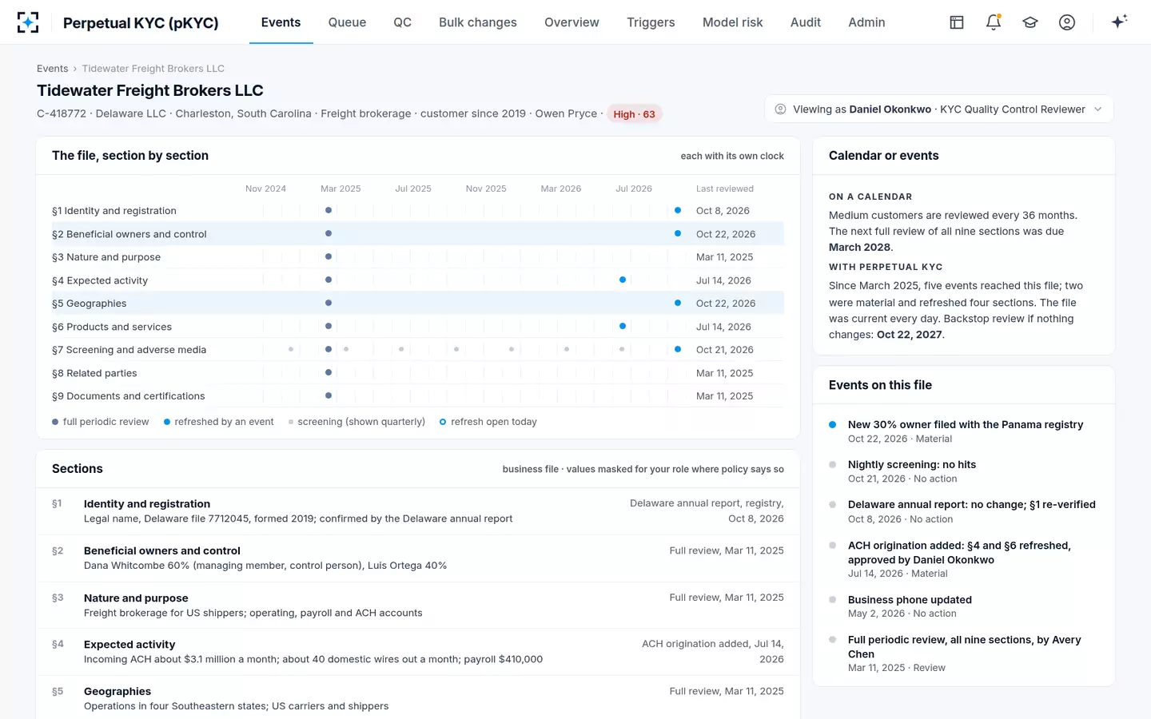Click the High · 63 risk badge
Screen dimensions: 1151x719
click(x=634, y=114)
